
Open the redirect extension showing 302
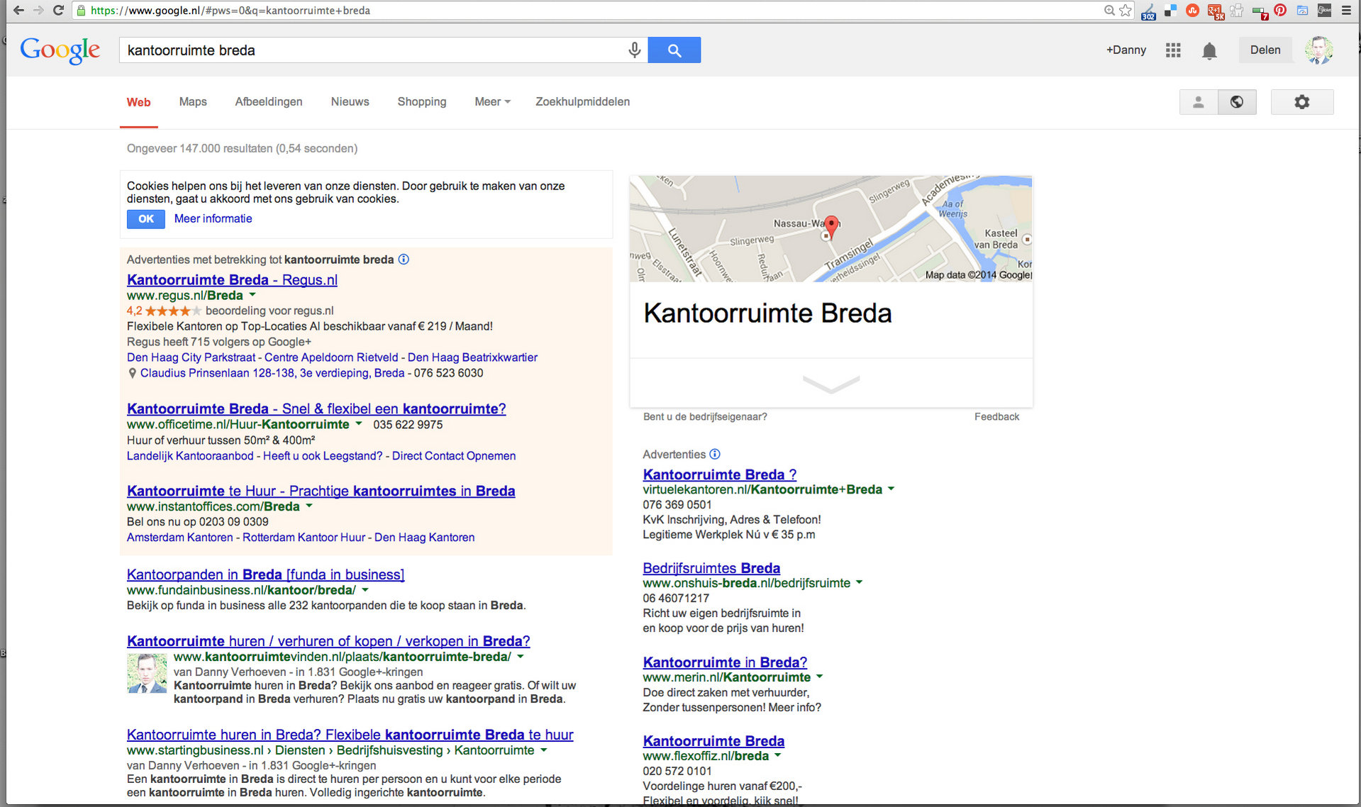[1149, 11]
